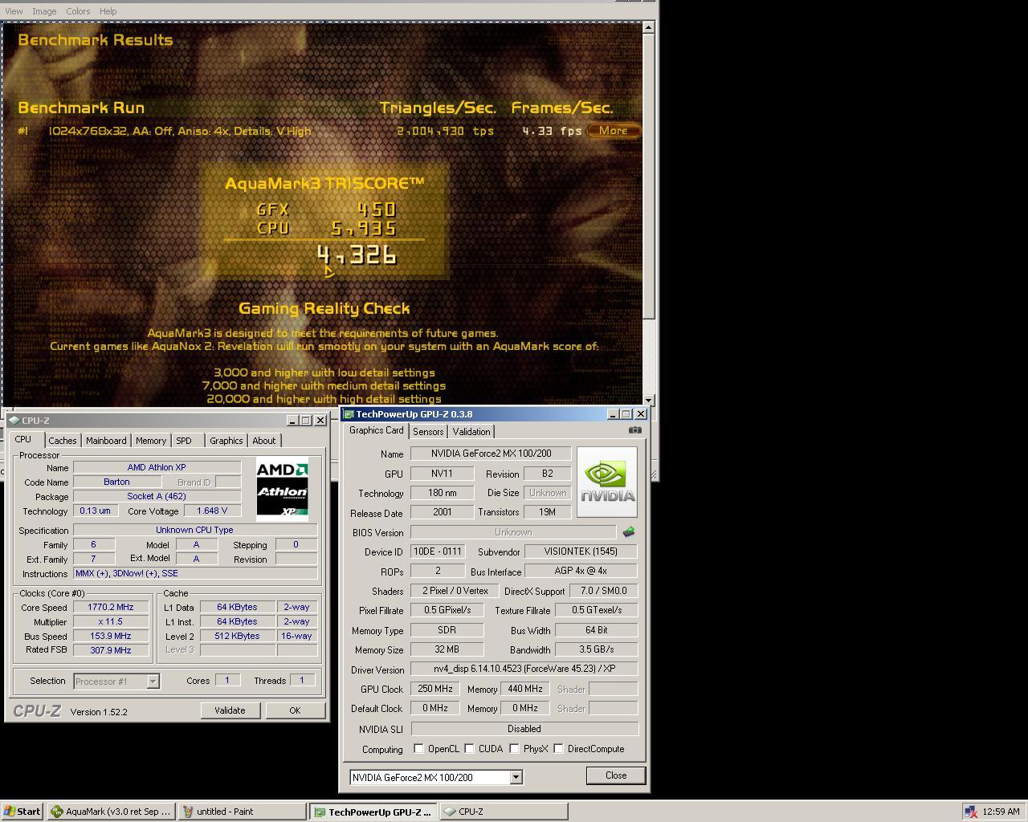Click the system tray network icon
The height and width of the screenshot is (822, 1028).
click(x=970, y=812)
